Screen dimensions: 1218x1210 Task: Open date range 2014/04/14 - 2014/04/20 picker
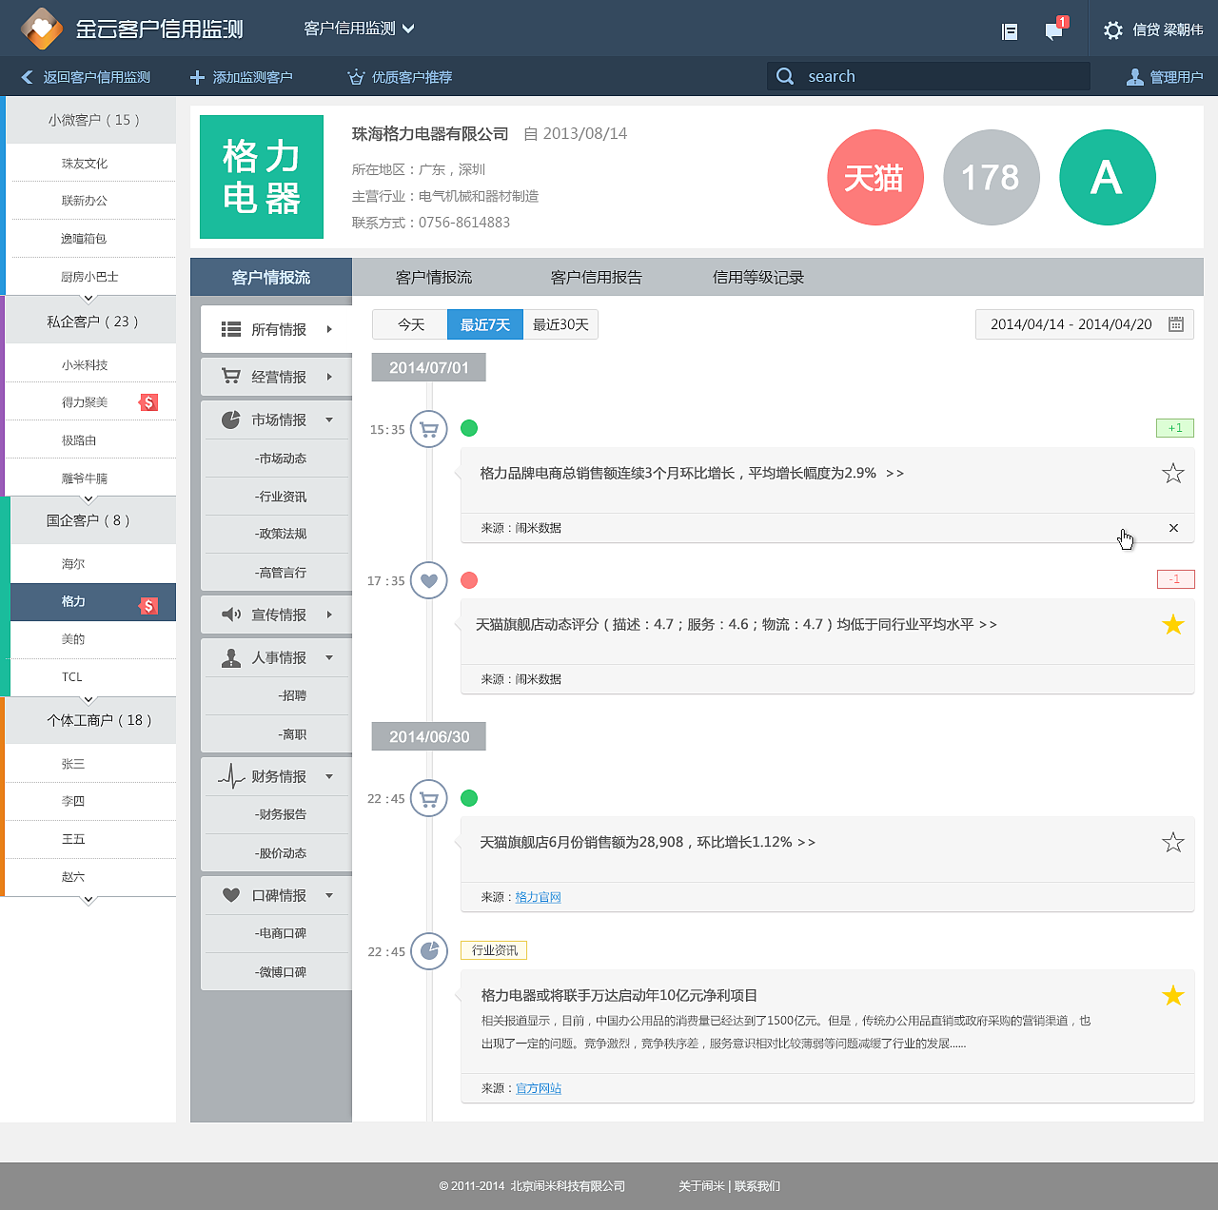pos(1085,324)
